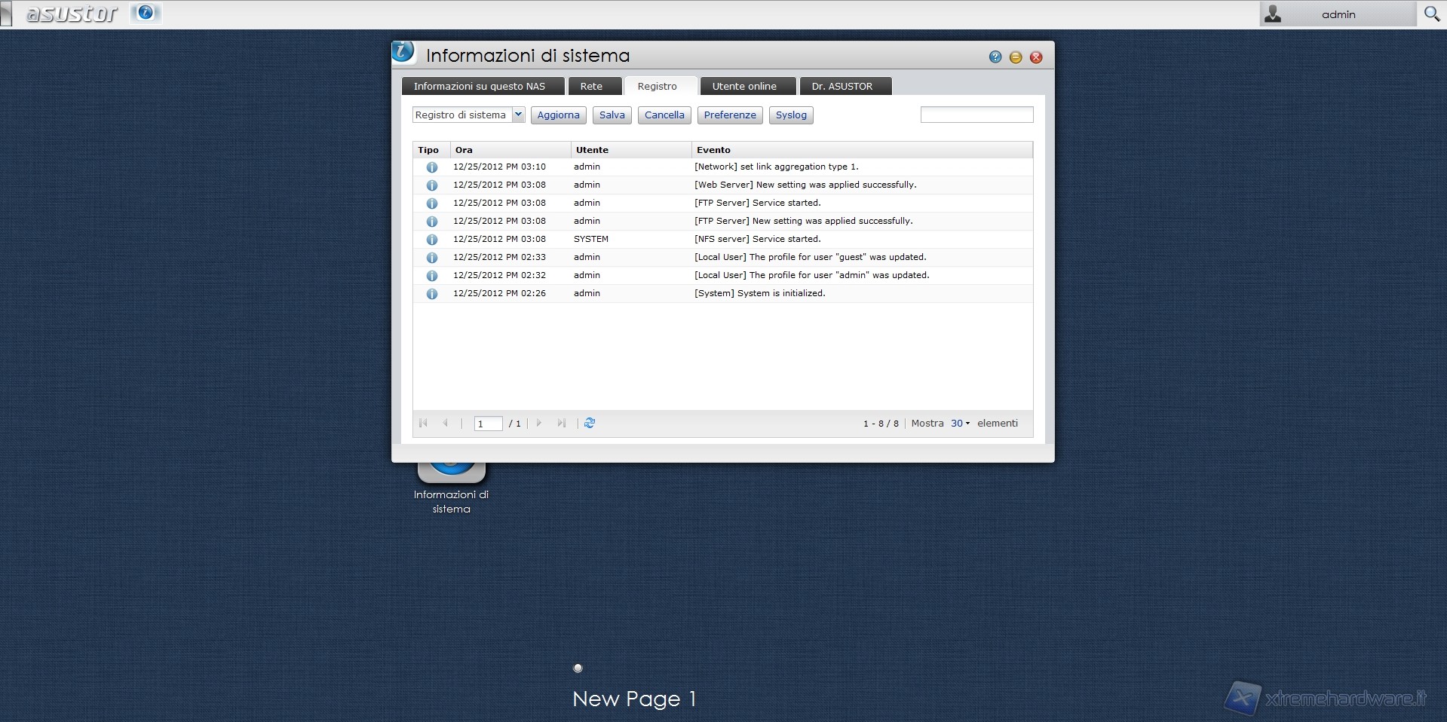Click the Preferenze button

click(x=729, y=115)
